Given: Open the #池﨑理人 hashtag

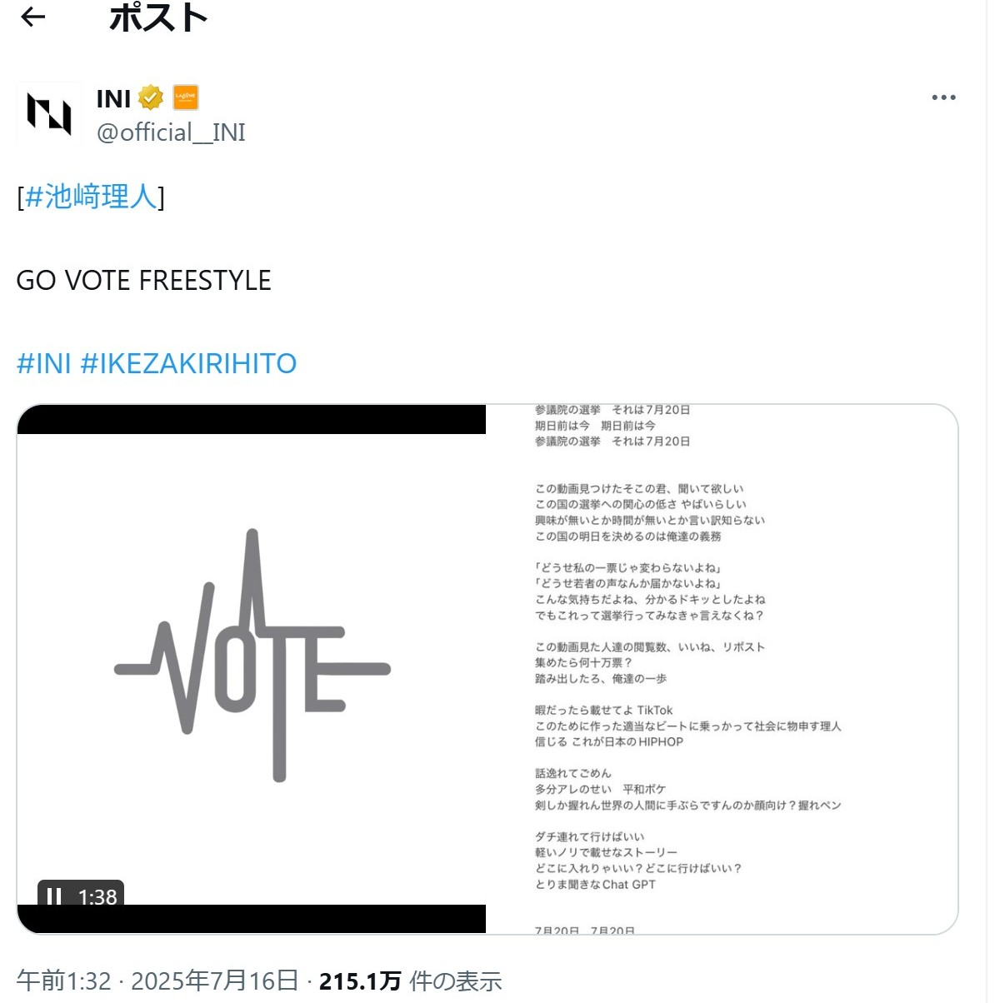Looking at the screenshot, I should [91, 197].
